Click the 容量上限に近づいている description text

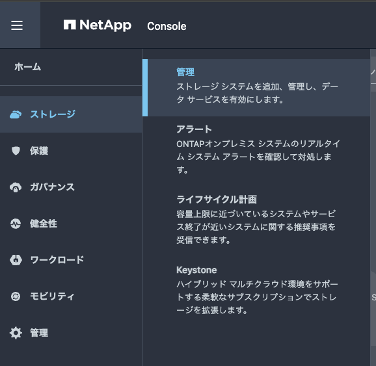tap(256, 227)
